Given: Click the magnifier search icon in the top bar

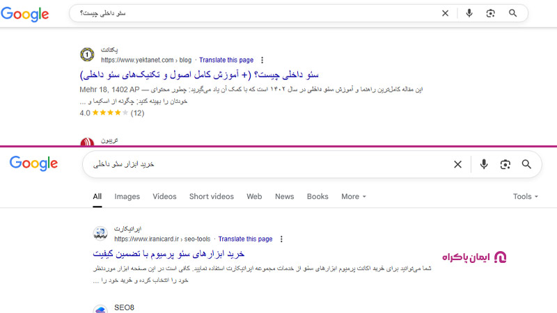Looking at the screenshot, I should 512,13.
